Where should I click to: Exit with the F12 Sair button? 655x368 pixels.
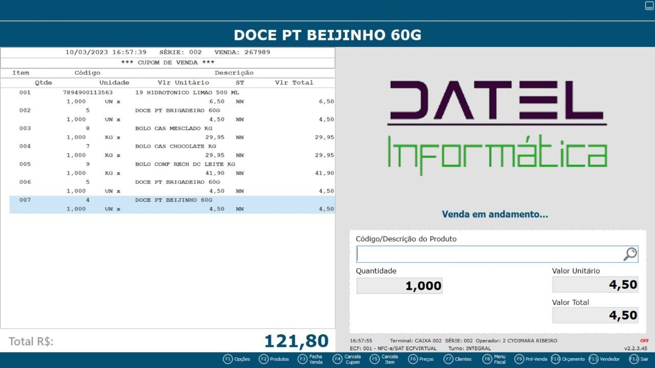(x=634, y=359)
